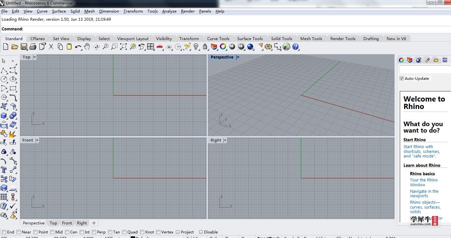Click the help panel search field

(425, 70)
